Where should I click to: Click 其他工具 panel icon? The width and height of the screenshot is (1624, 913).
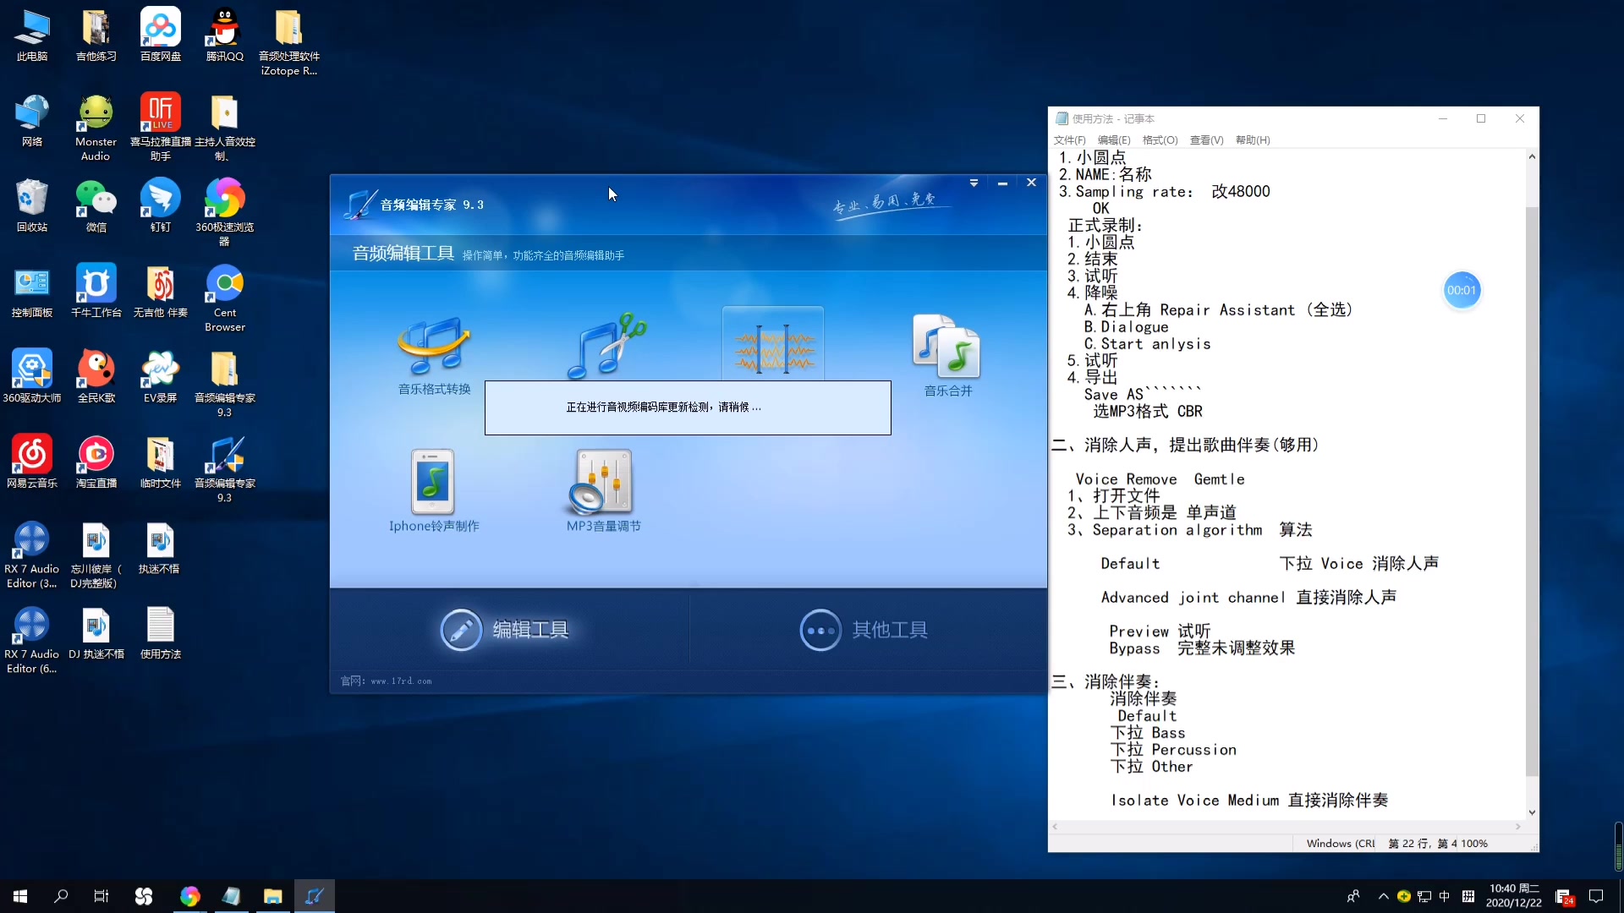tap(820, 629)
